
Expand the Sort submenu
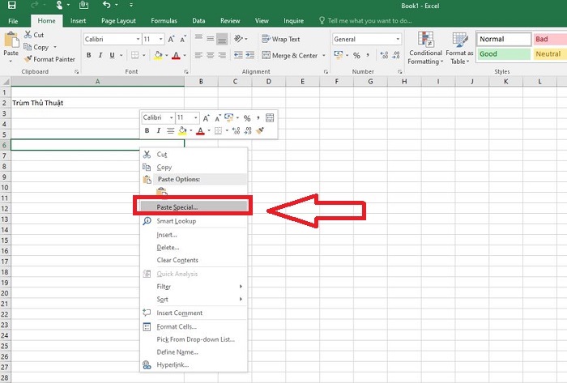pyautogui.click(x=194, y=299)
